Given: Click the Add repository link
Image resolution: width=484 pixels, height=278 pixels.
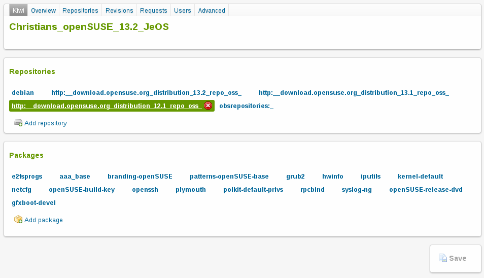Looking at the screenshot, I should pos(46,123).
